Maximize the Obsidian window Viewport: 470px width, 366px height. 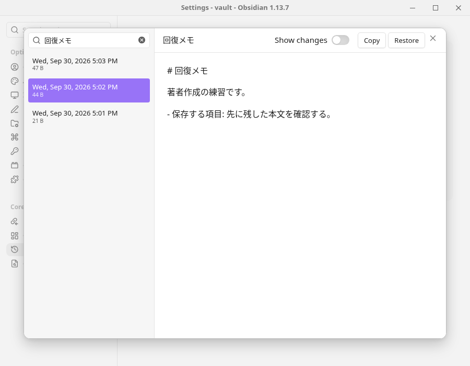(436, 8)
